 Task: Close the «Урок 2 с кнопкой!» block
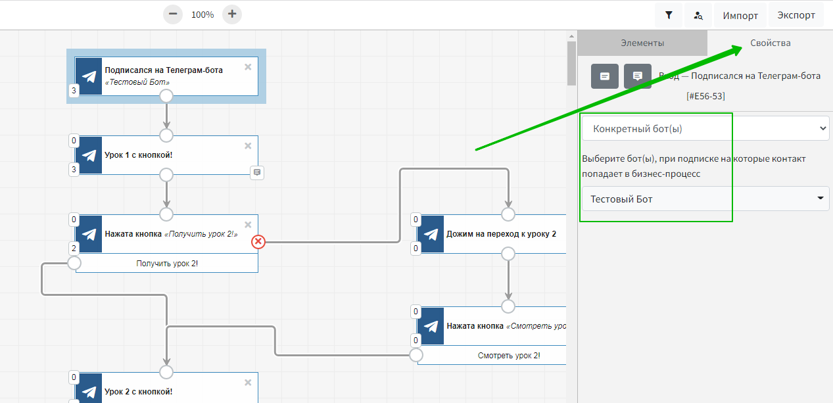tap(248, 383)
